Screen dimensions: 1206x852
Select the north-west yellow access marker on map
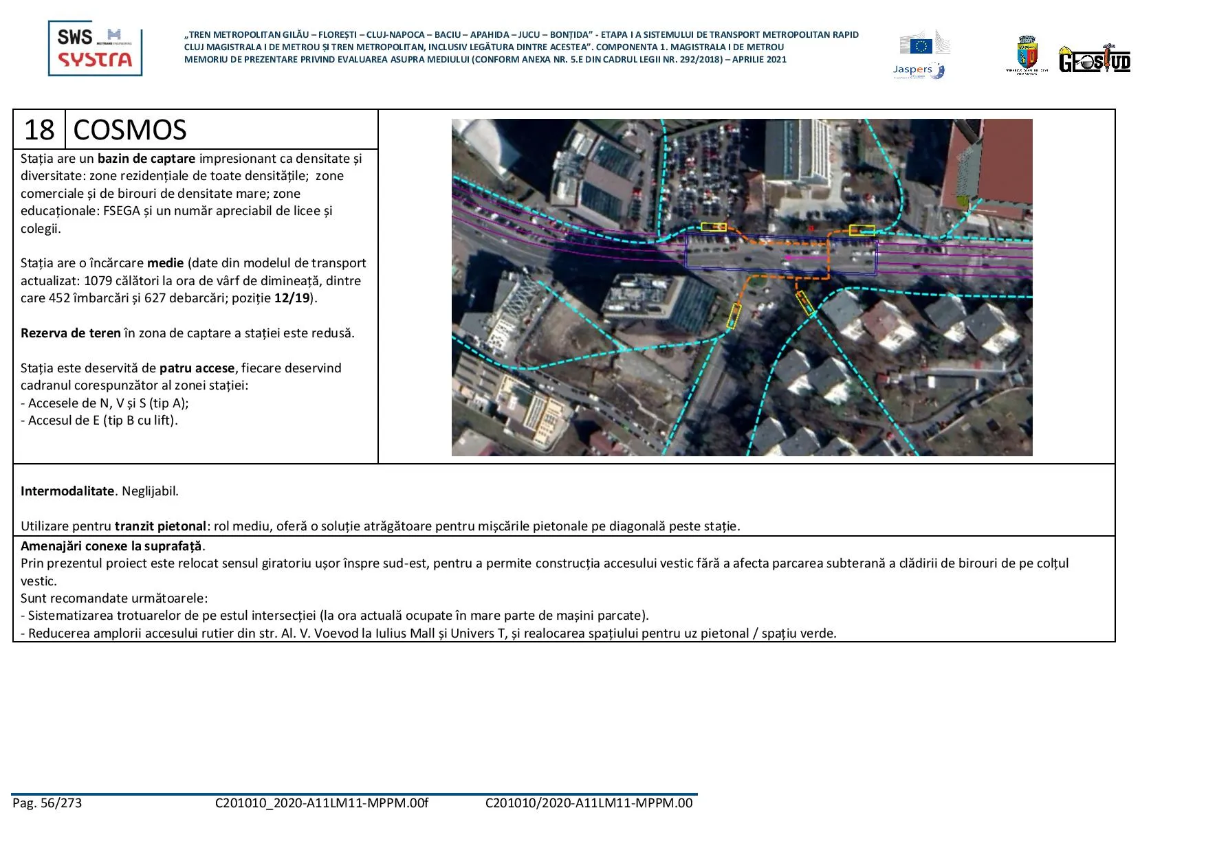(x=713, y=227)
